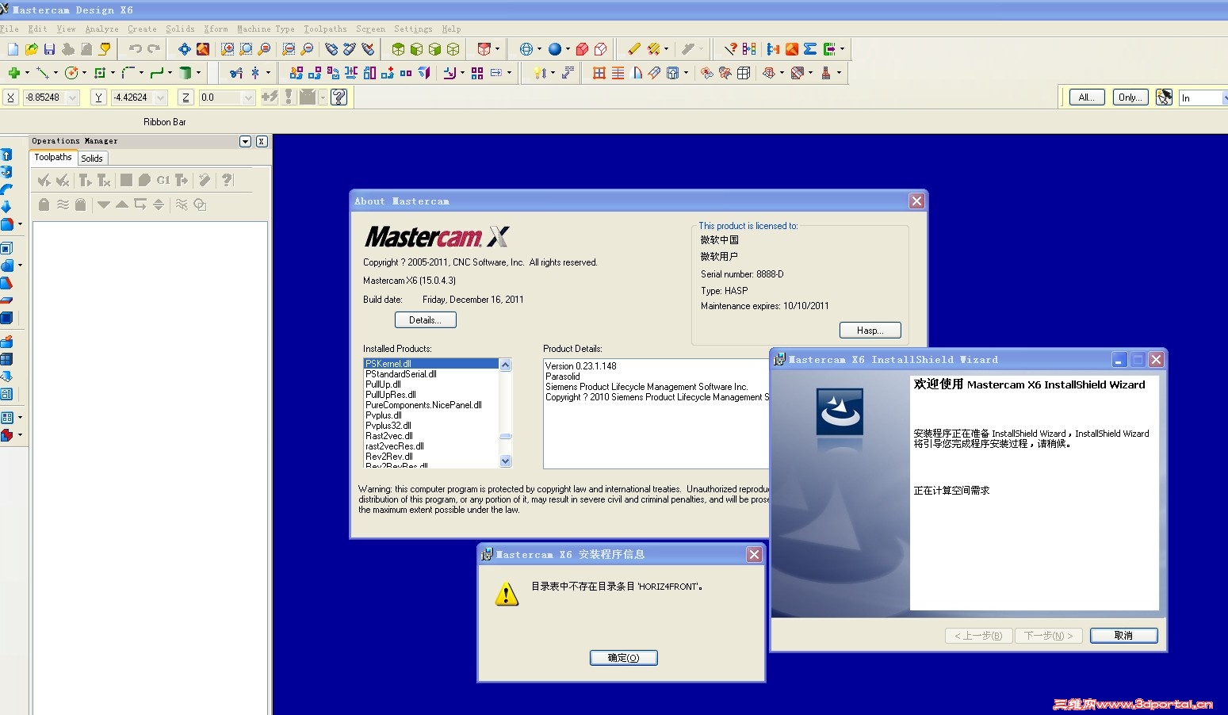Image resolution: width=1228 pixels, height=715 pixels.
Task: Click the Analyze question-mark arrow icon
Action: coord(730,49)
